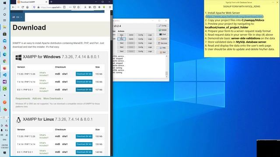Open tracking protection shield in address bar
Screen dimensions: 280x157
click(34, 7)
